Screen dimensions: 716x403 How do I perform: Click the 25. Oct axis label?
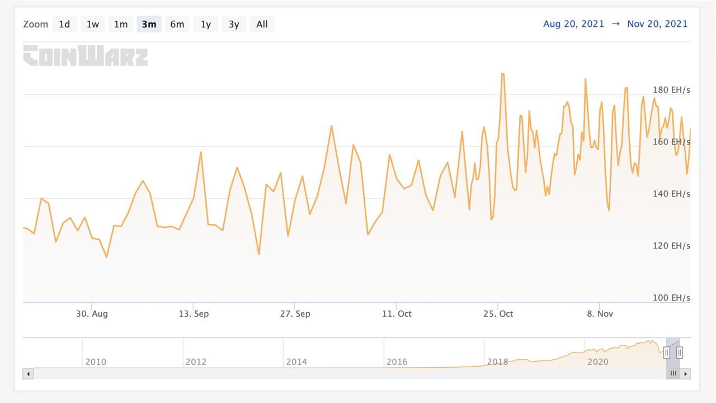pos(498,314)
